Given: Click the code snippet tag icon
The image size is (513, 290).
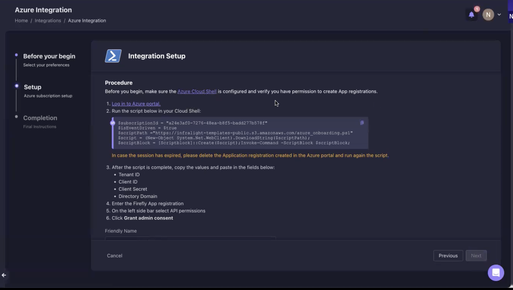Looking at the screenshot, I should pos(112,123).
